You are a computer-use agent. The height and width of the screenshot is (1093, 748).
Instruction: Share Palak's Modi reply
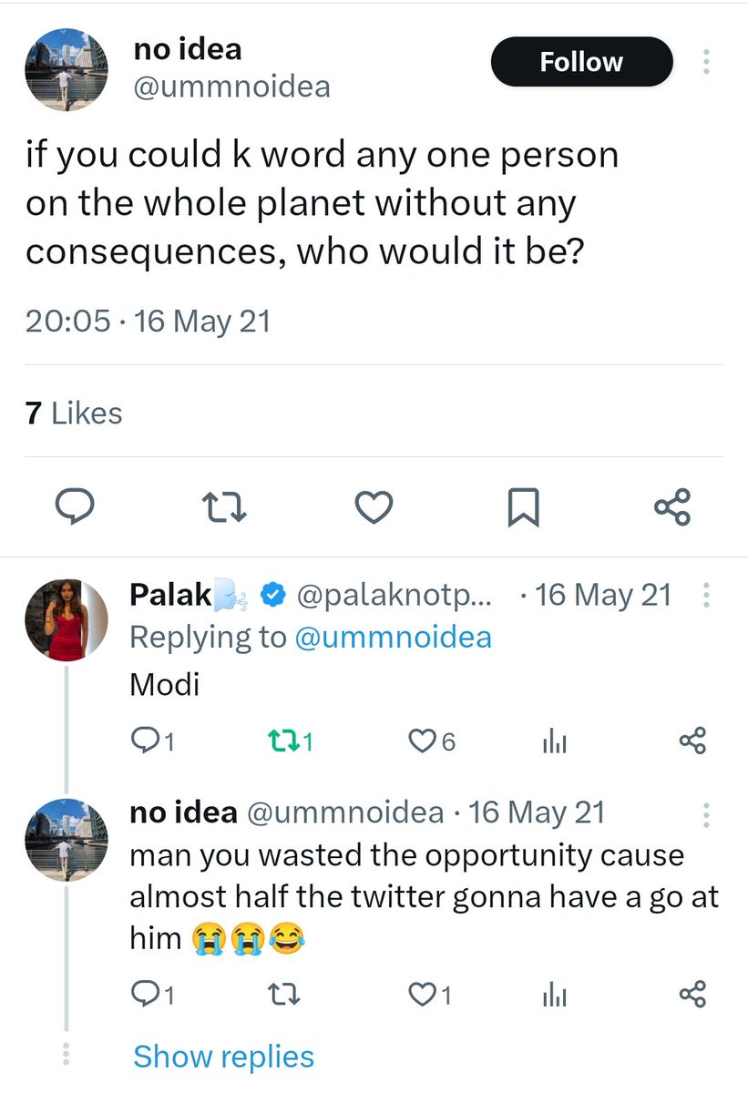point(692,742)
